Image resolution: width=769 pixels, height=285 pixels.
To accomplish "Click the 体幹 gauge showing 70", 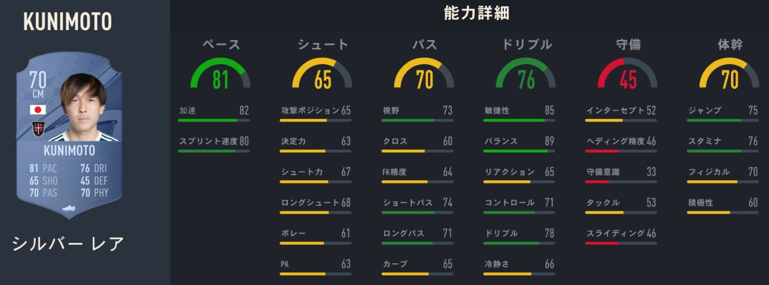I will (729, 75).
